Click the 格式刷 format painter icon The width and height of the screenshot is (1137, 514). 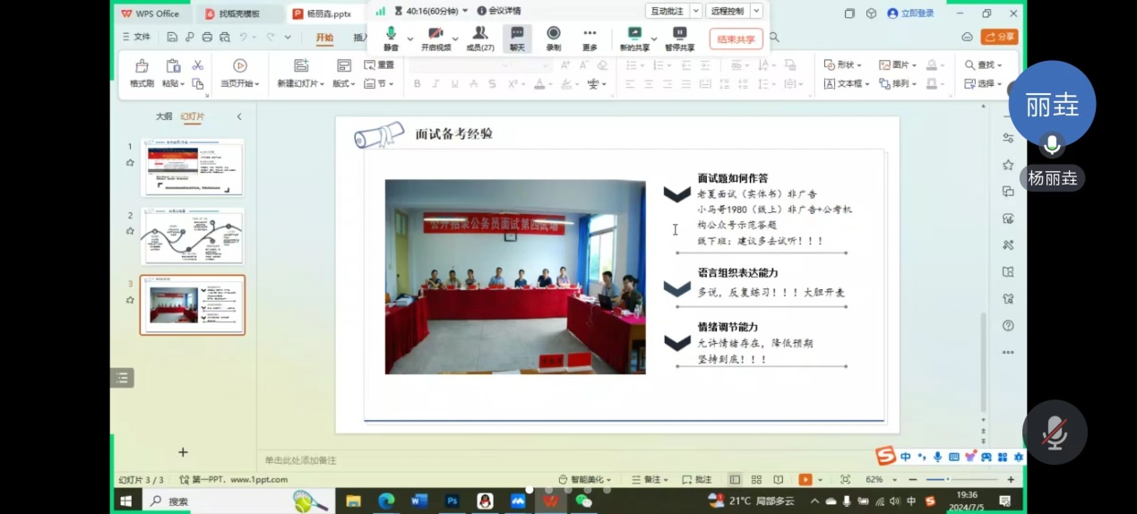pos(142,66)
